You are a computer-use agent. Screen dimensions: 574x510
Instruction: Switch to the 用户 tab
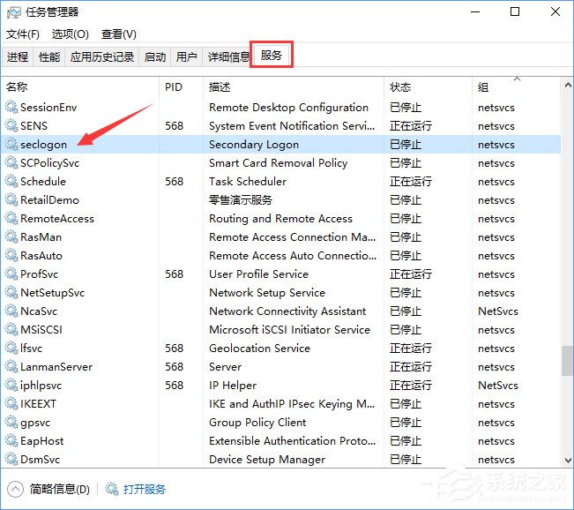187,56
